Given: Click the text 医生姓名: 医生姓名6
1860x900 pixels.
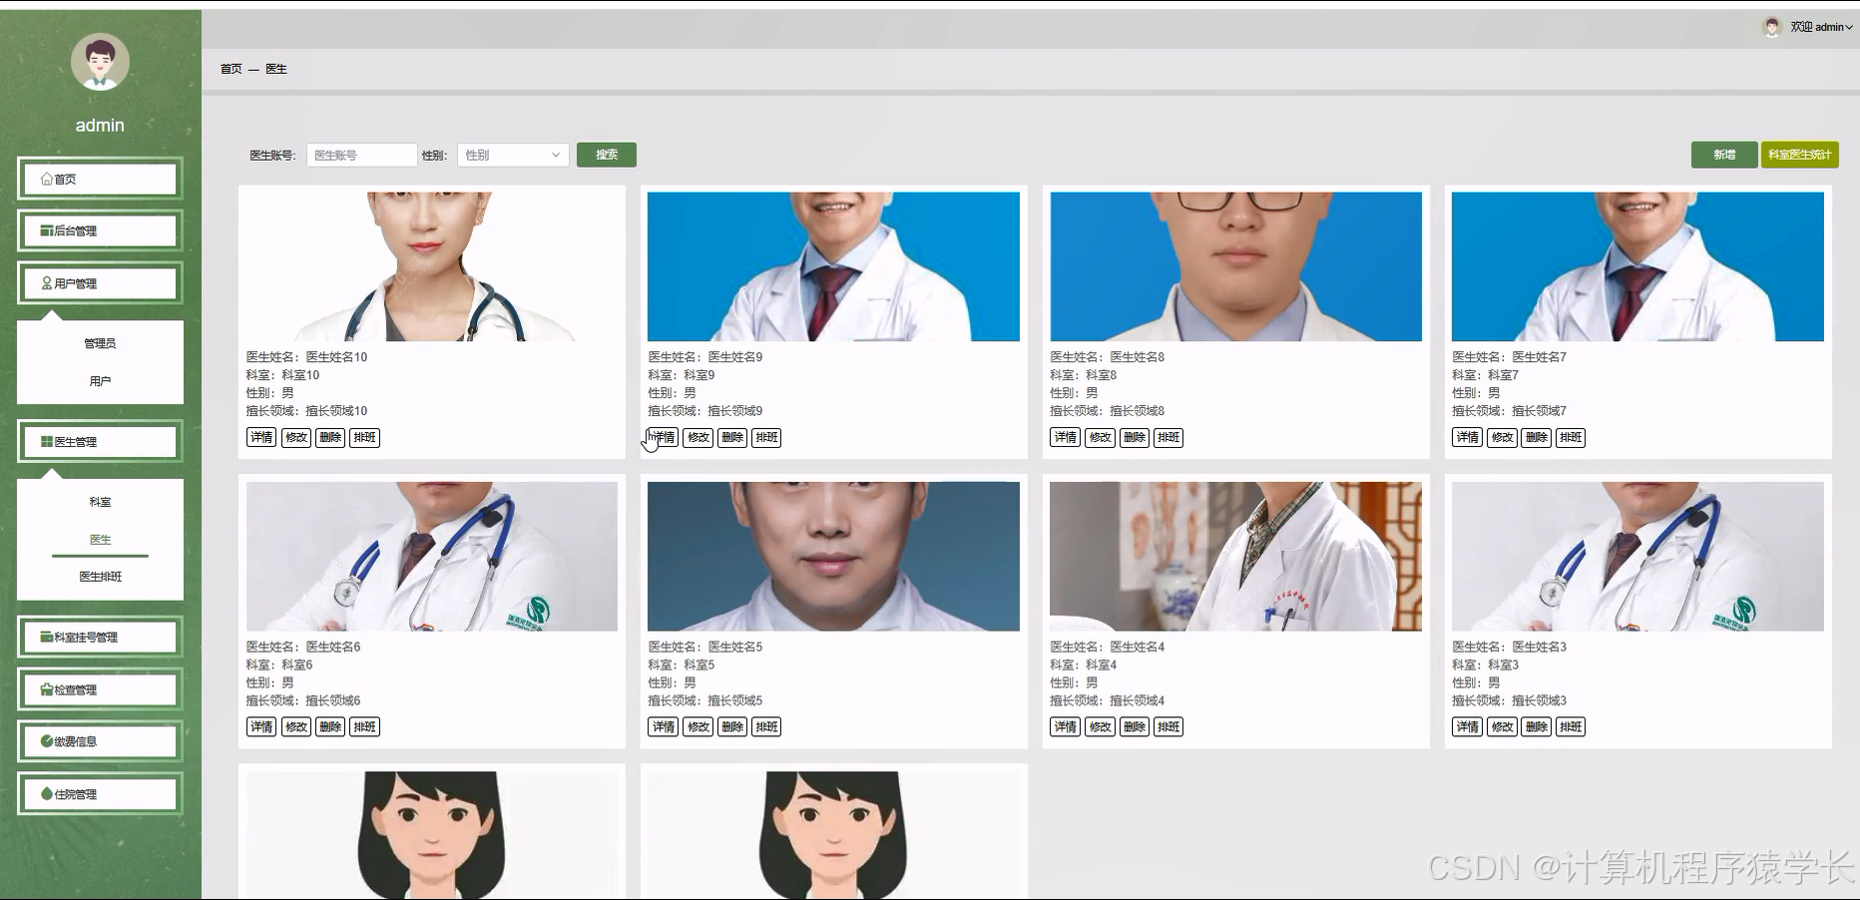Looking at the screenshot, I should click(303, 647).
